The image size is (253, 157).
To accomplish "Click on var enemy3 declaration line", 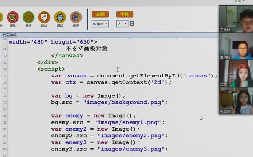I will (95, 142).
